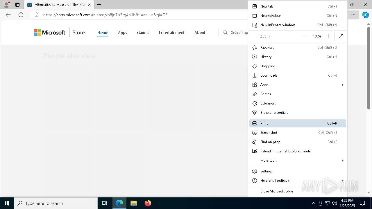
Task: Open a new tab with plus button
Action: (99, 5)
